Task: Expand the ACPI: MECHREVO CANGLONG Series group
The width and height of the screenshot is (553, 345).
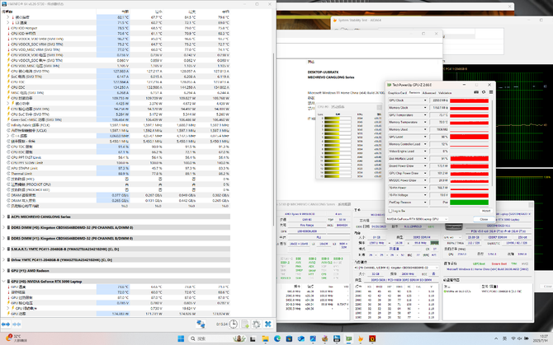Action: coord(3,217)
